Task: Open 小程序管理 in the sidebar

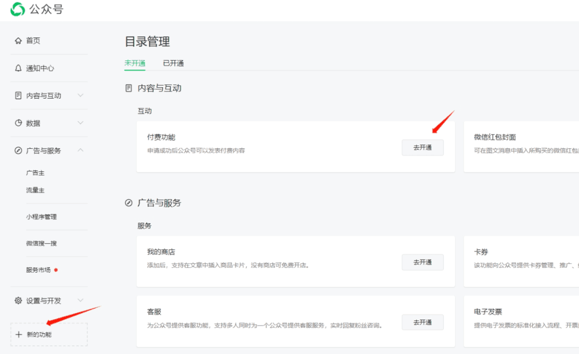Action: click(41, 217)
